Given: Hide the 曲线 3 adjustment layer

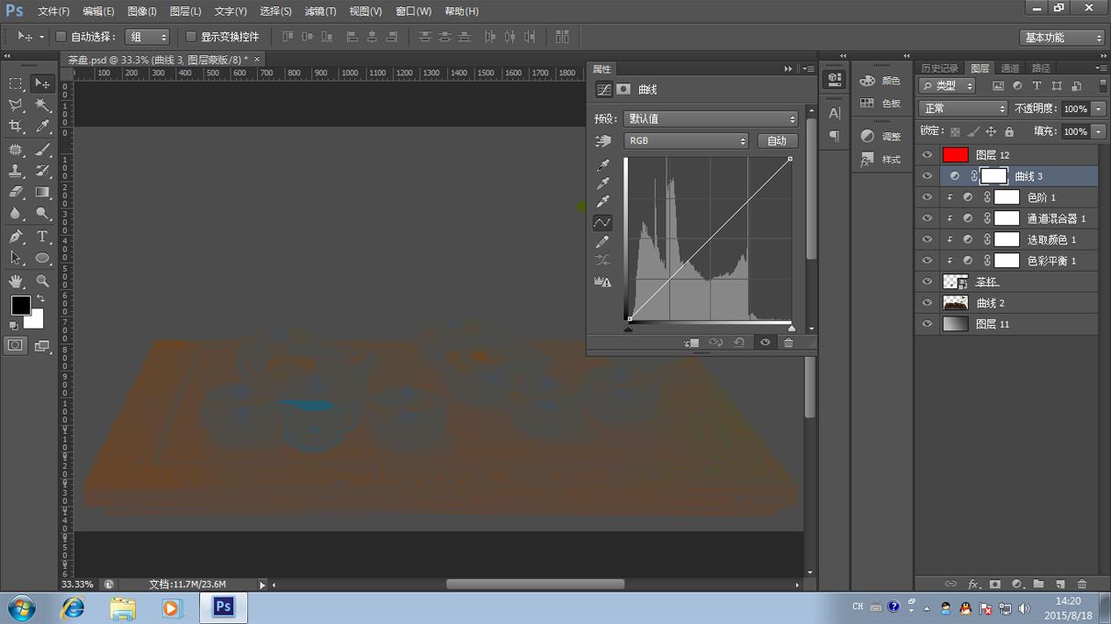Looking at the screenshot, I should [x=926, y=176].
